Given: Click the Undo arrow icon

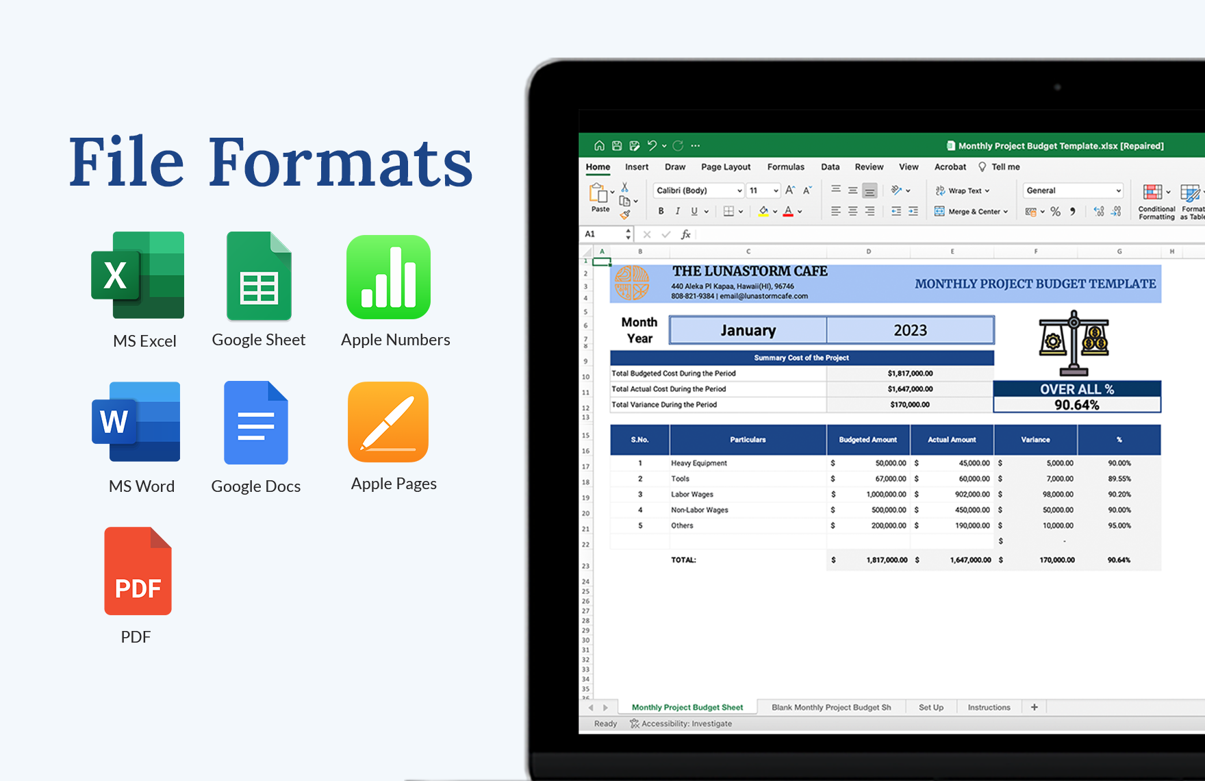Looking at the screenshot, I should [x=652, y=145].
